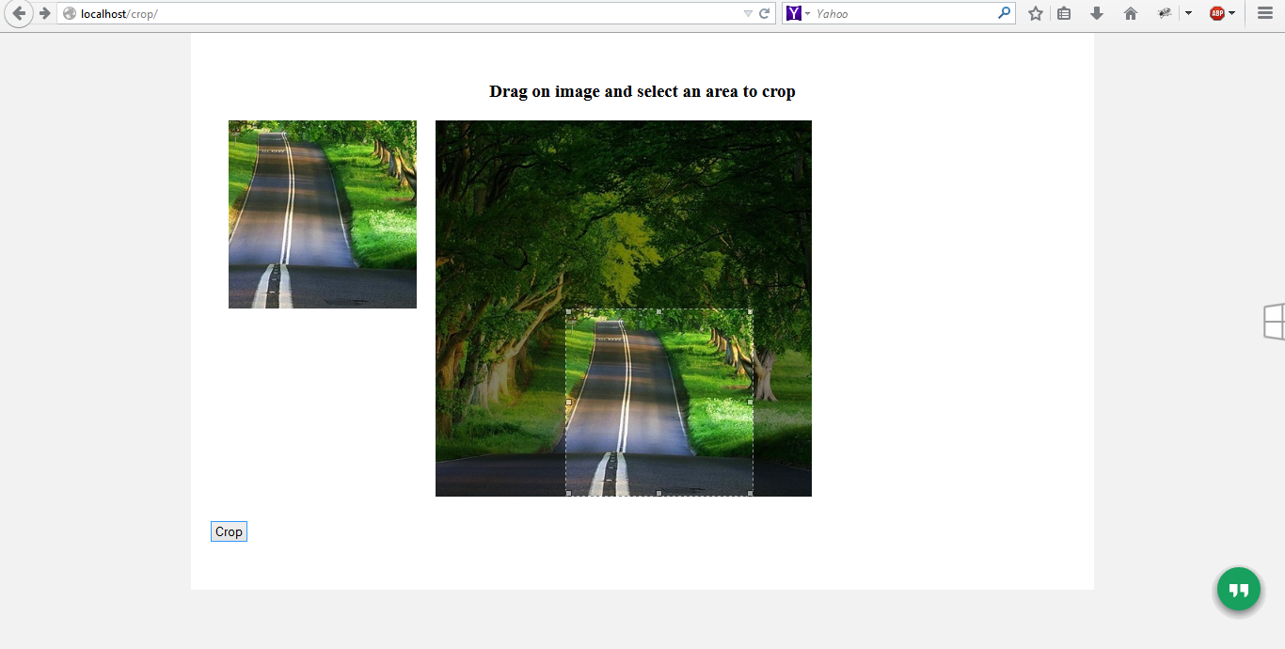Viewport: 1285px width, 649px height.
Task: Open the URL bar history dropdown arrow
Action: (748, 13)
